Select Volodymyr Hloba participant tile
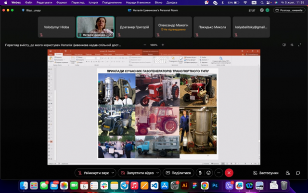Viewport: 308px width, 193px height. pyautogui.click(x=57, y=27)
